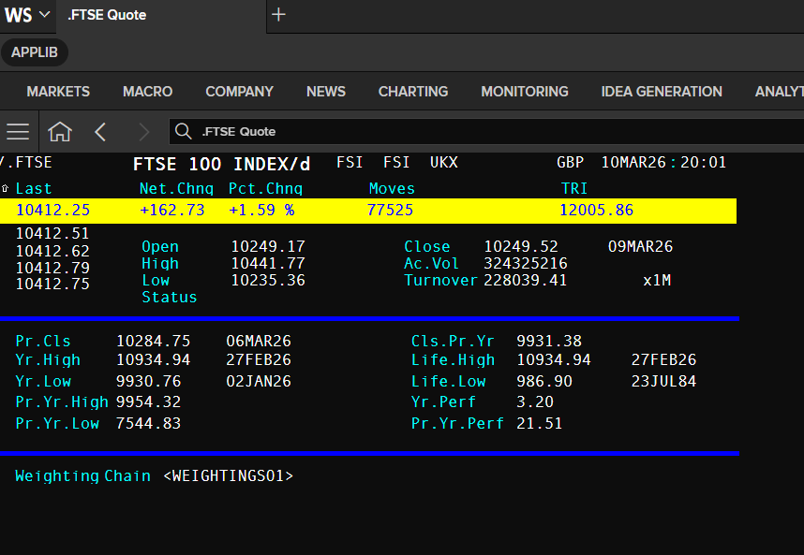Click the Close value 10249.52
804x555 pixels.
(521, 246)
